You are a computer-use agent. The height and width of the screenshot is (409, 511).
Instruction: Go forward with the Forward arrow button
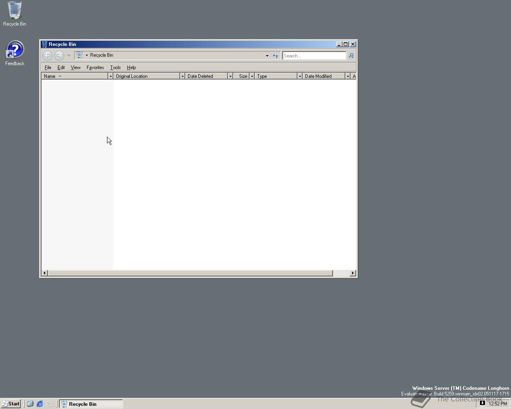click(59, 56)
